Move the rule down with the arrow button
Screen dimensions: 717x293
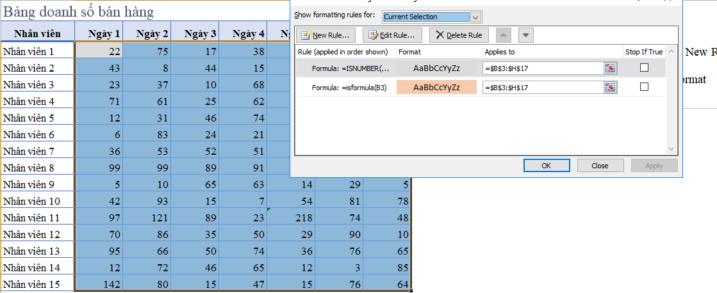click(x=525, y=35)
